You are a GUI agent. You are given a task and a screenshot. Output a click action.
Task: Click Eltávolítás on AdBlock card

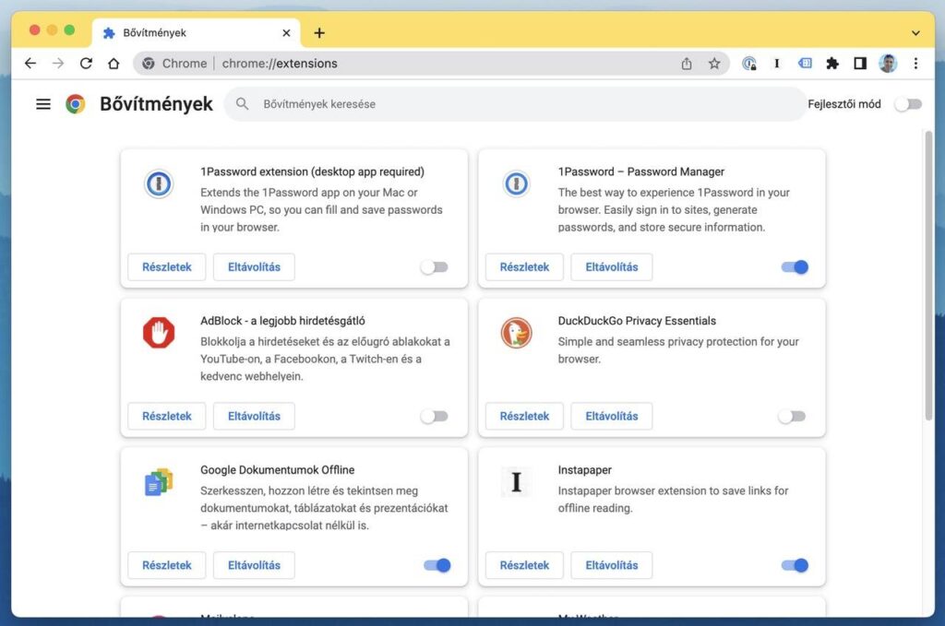coord(254,416)
